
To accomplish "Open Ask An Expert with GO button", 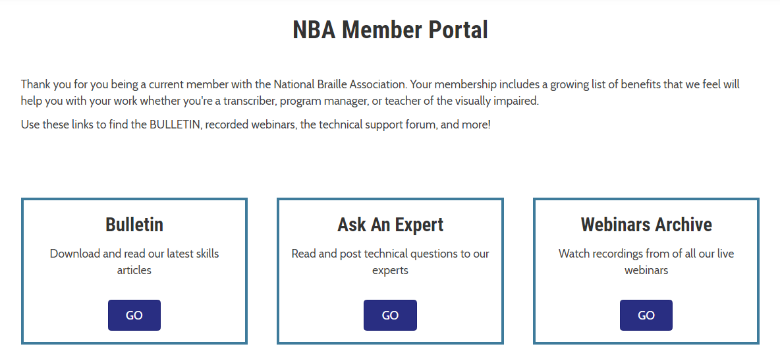I will 390,316.
